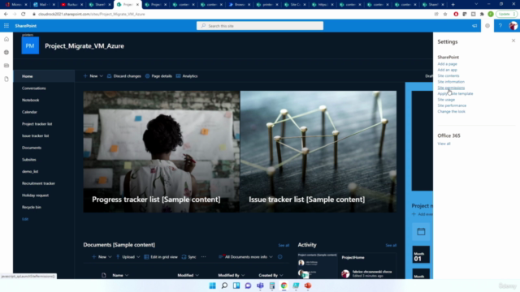Click View all under Office 365

point(444,144)
